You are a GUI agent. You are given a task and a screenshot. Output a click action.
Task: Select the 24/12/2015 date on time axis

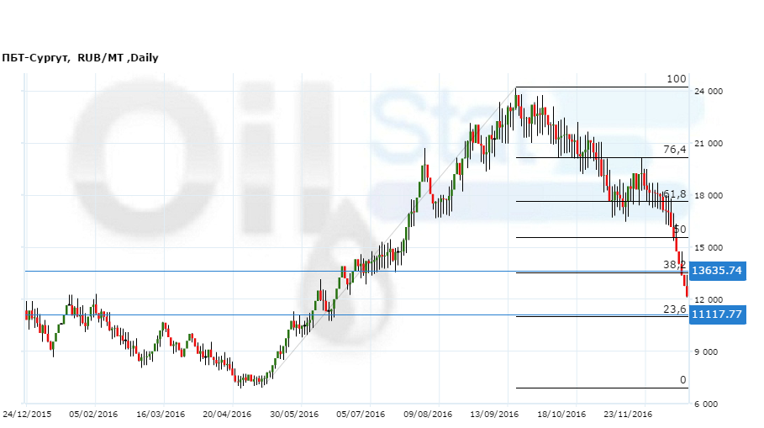pyautogui.click(x=26, y=415)
